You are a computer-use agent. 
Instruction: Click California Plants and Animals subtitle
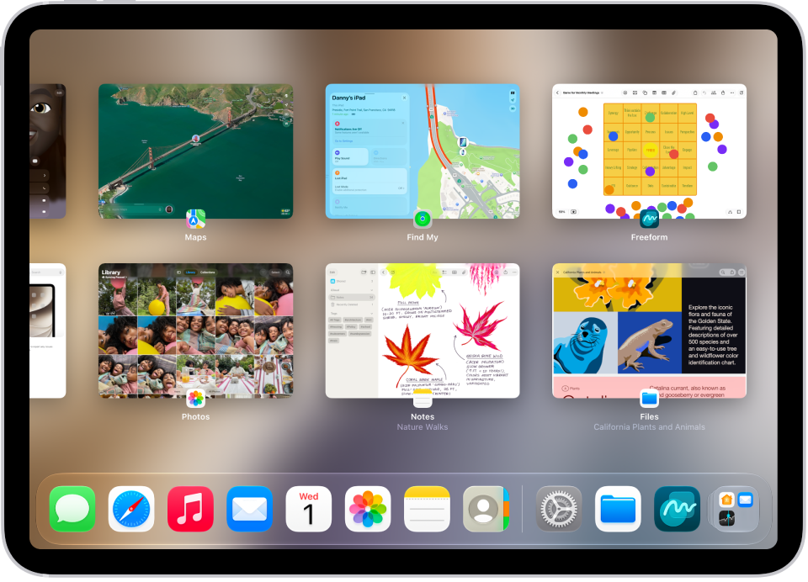[649, 427]
